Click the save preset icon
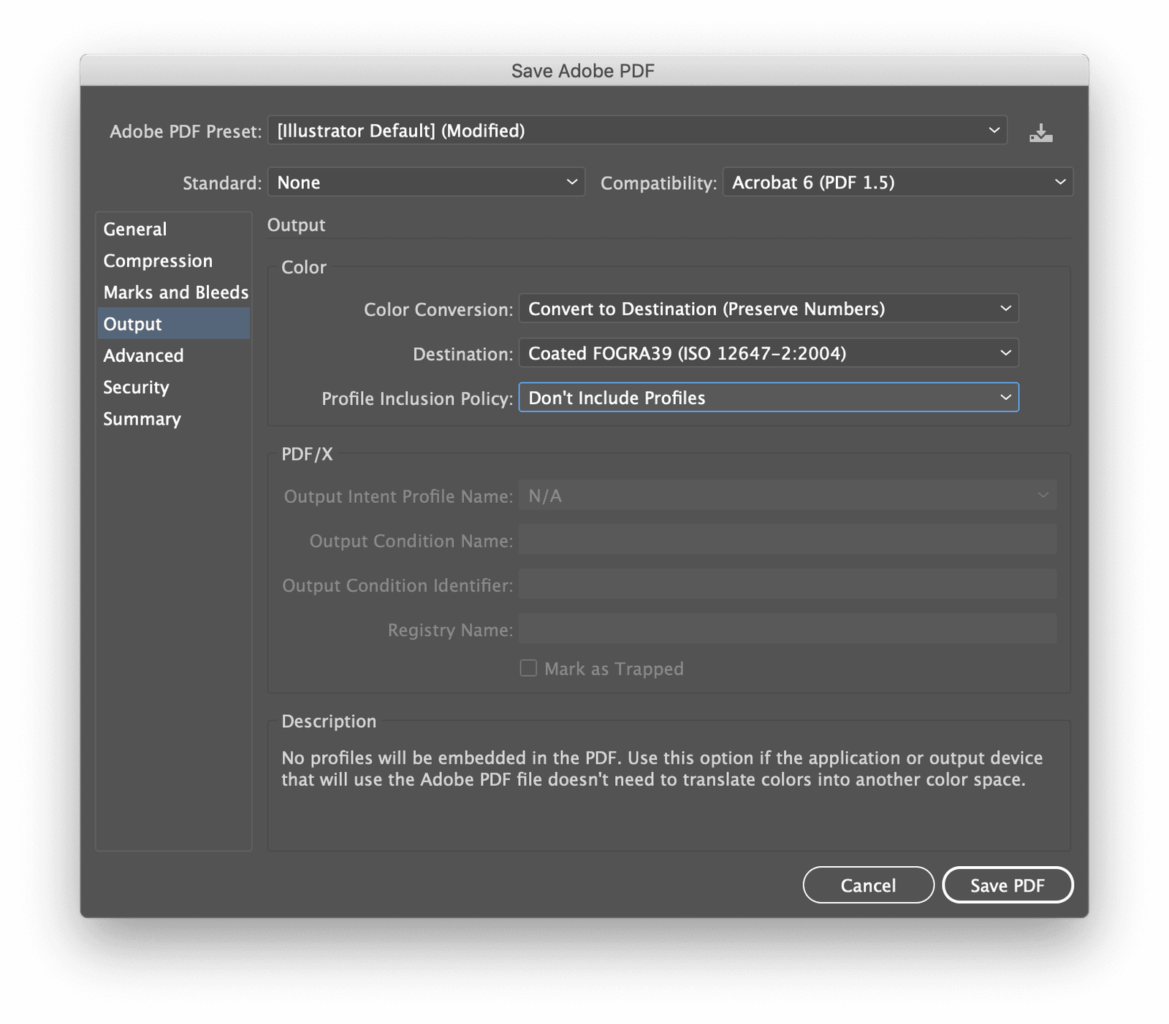 pos(1040,132)
